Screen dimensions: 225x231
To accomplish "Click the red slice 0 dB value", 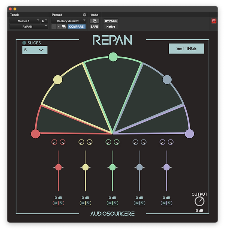I will (58, 198).
